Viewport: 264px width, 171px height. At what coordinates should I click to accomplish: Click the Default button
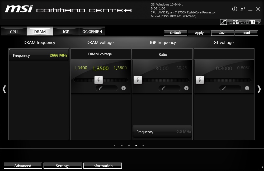click(176, 33)
